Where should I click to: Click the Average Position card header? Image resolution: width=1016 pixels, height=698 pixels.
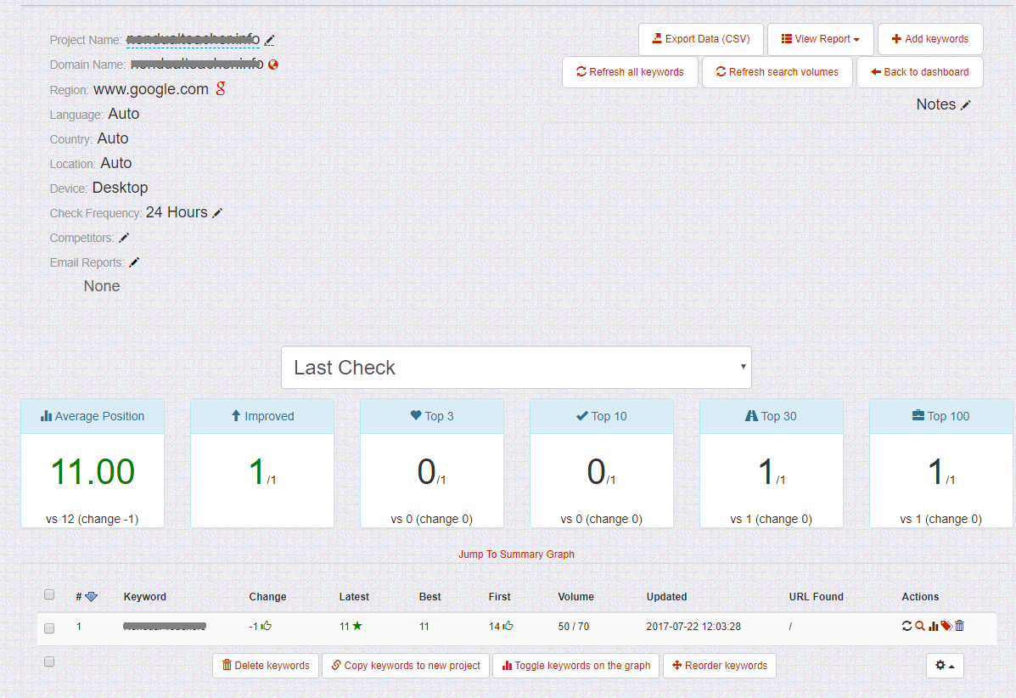(93, 416)
